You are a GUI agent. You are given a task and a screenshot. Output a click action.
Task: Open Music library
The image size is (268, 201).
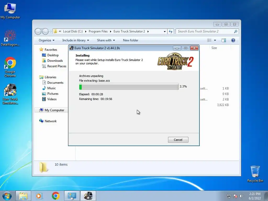pyautogui.click(x=52, y=88)
